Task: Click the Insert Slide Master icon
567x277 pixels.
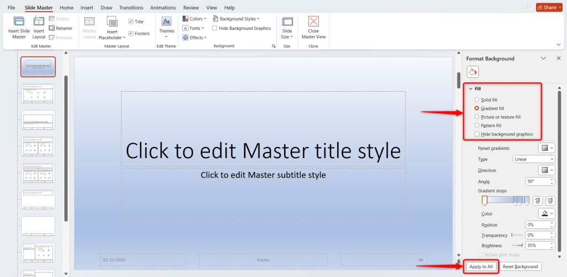Action: click(19, 22)
